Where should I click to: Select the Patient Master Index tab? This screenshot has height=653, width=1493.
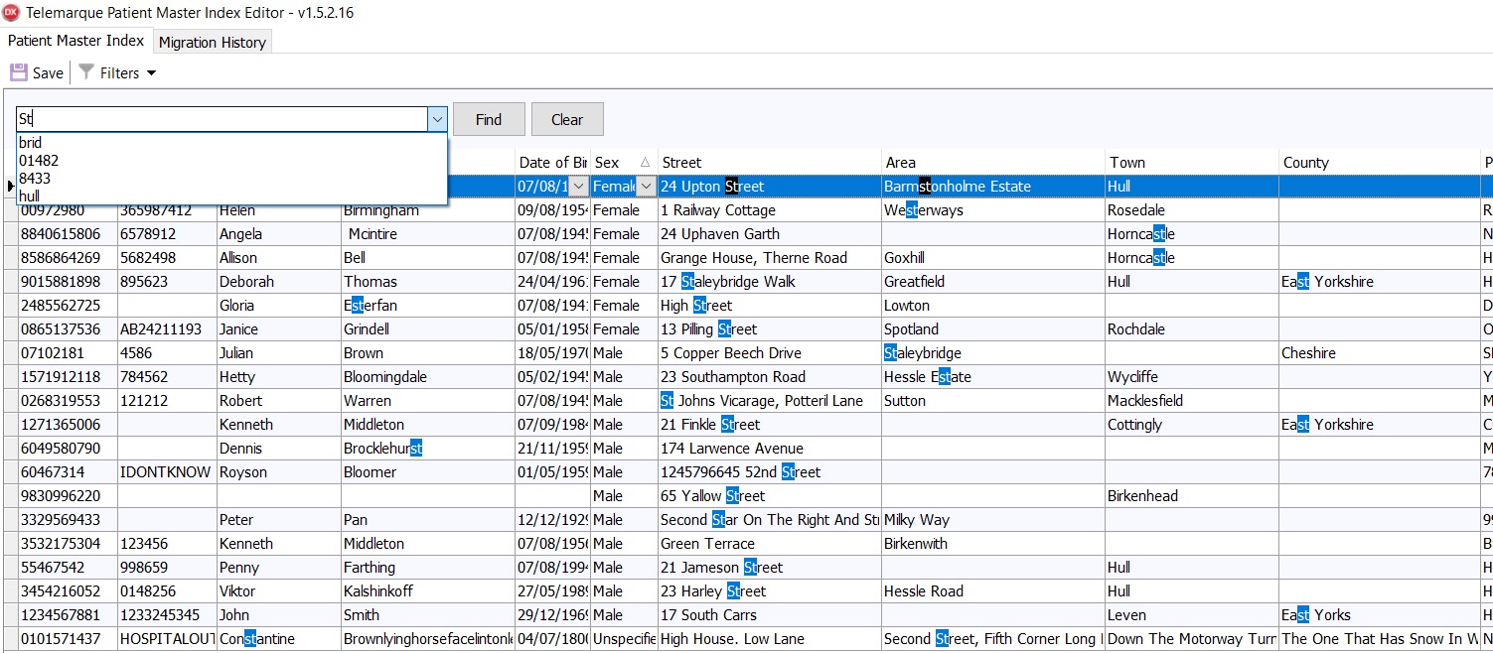point(76,41)
